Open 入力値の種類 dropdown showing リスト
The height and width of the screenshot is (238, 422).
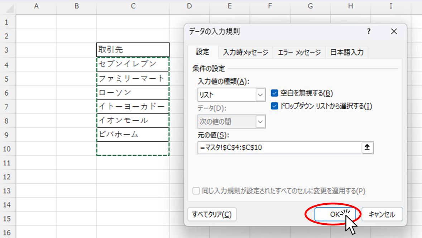coord(231,94)
